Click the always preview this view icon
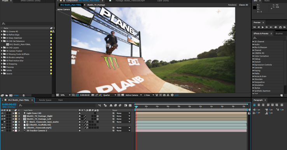 (58, 95)
